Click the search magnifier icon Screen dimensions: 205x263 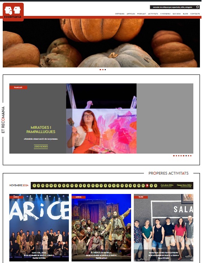[x=198, y=7]
